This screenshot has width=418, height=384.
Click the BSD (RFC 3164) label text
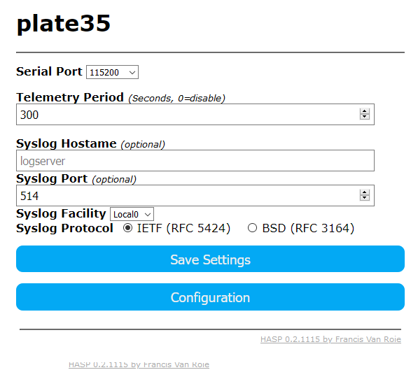(308, 228)
